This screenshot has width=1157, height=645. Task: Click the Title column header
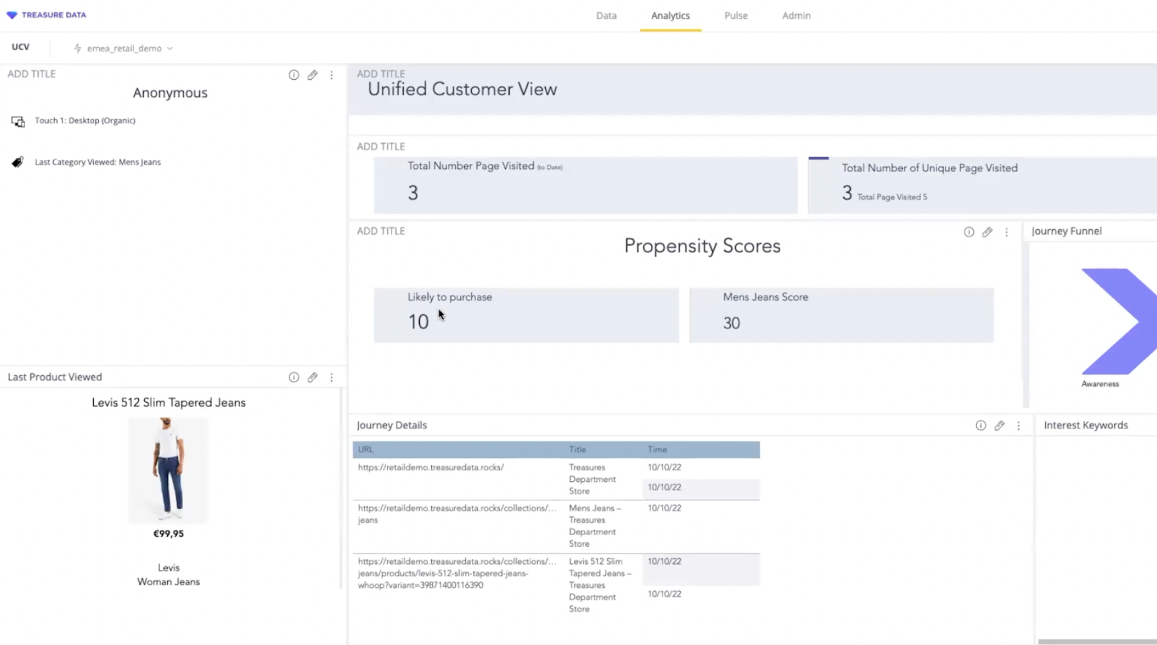tap(577, 450)
